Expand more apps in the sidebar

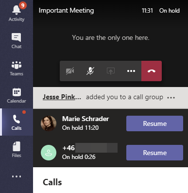coord(17,176)
